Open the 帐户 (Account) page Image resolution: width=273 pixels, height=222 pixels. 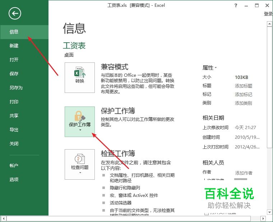click(x=24, y=165)
